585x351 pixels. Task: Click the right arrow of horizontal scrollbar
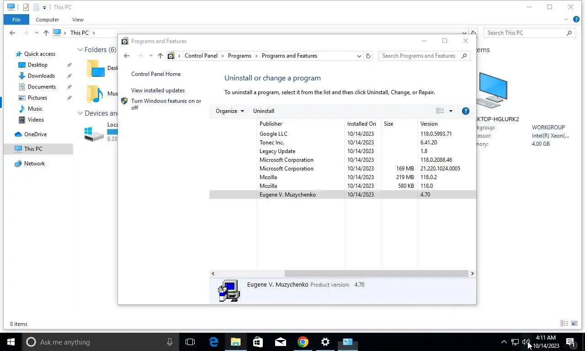pyautogui.click(x=472, y=273)
